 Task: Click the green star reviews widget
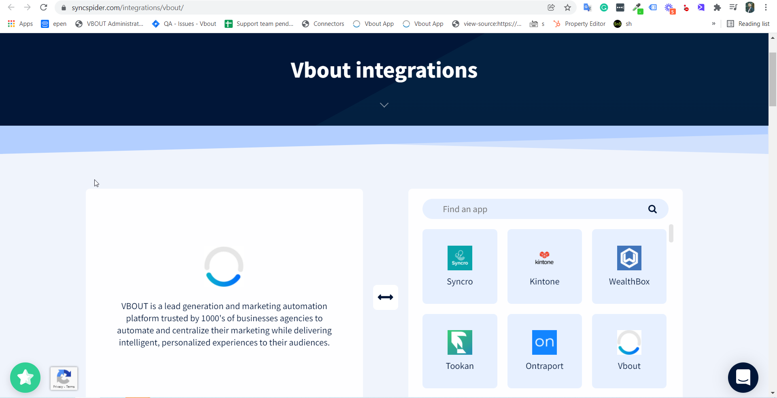point(25,377)
